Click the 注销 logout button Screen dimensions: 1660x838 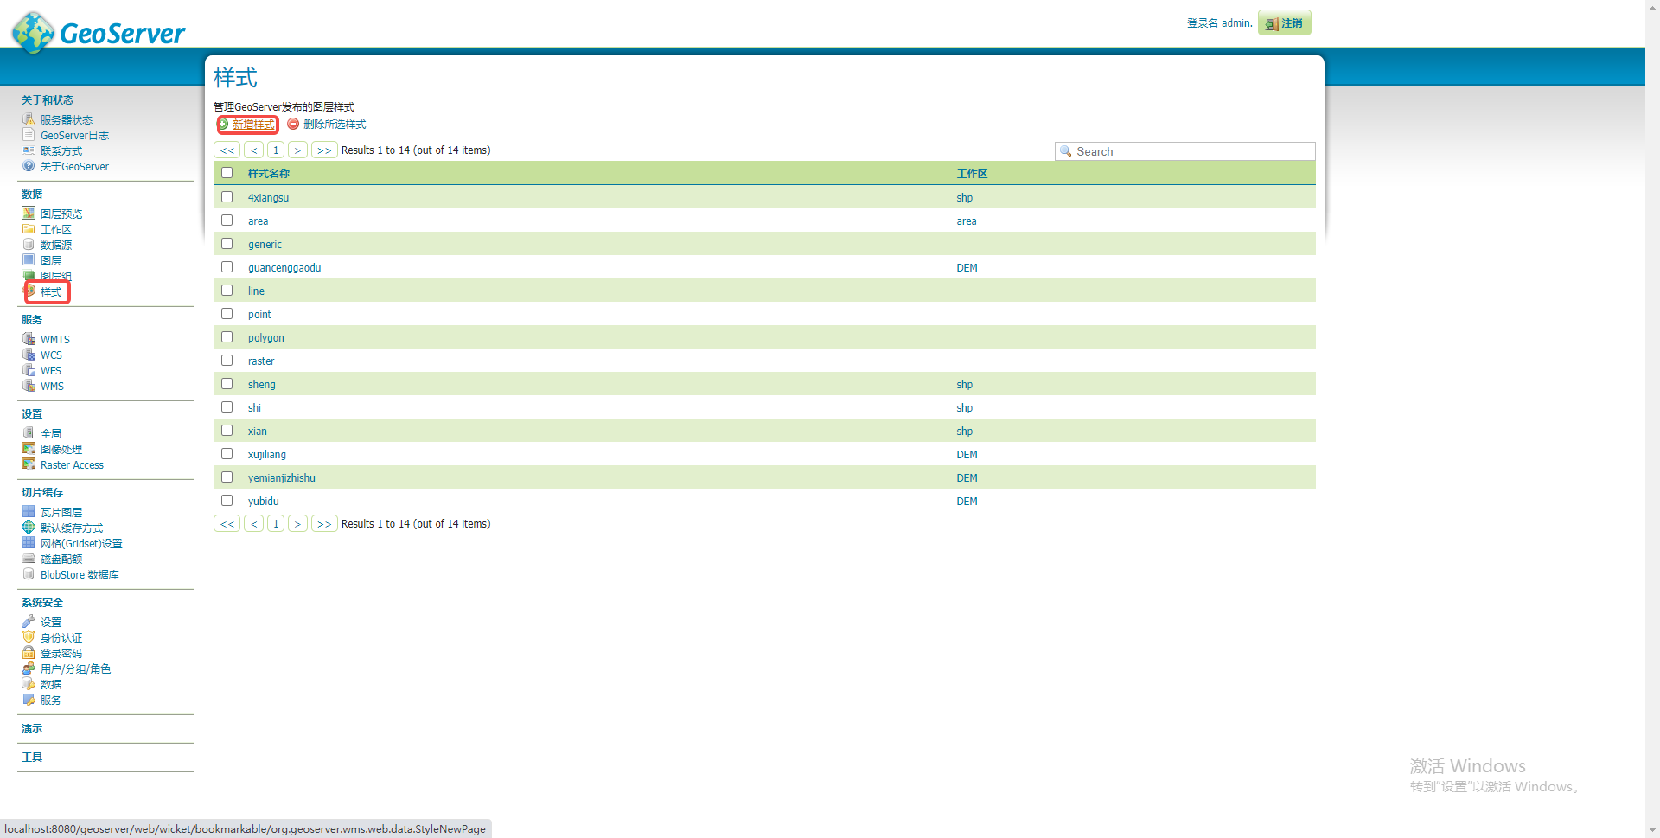1285,23
